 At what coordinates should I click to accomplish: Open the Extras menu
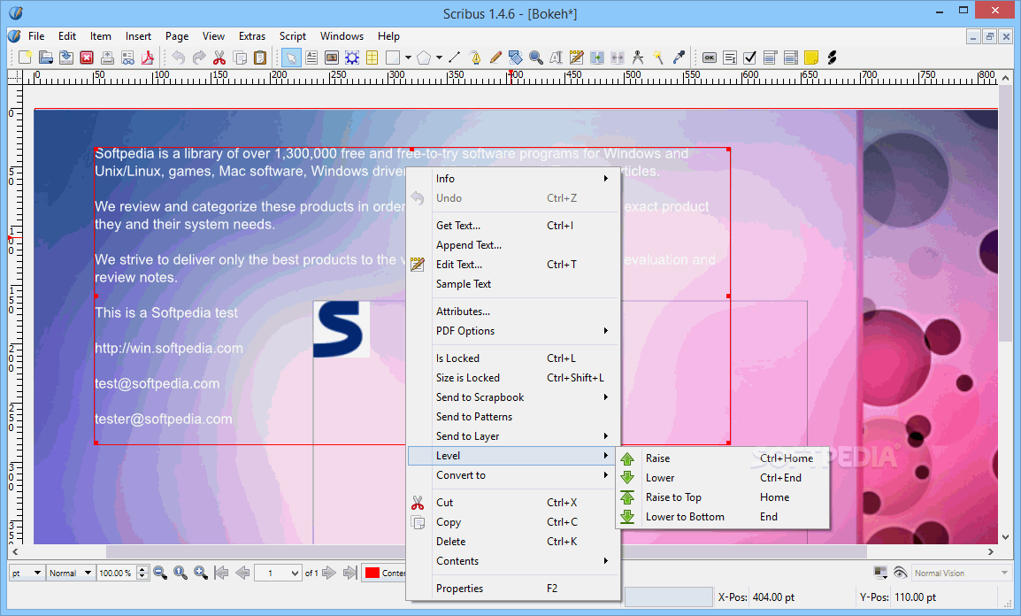(x=252, y=36)
